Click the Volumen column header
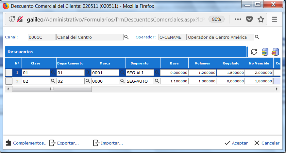286x153 pixels. click(203, 63)
